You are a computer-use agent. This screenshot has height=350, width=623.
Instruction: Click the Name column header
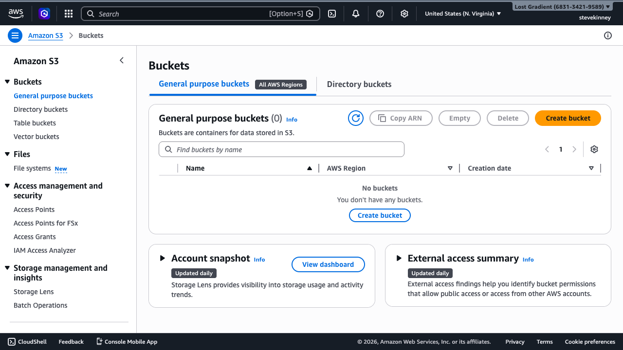[x=195, y=168]
